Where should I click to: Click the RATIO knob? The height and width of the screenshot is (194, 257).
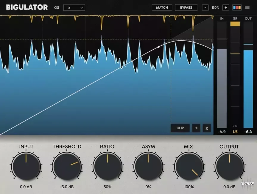(x=108, y=167)
